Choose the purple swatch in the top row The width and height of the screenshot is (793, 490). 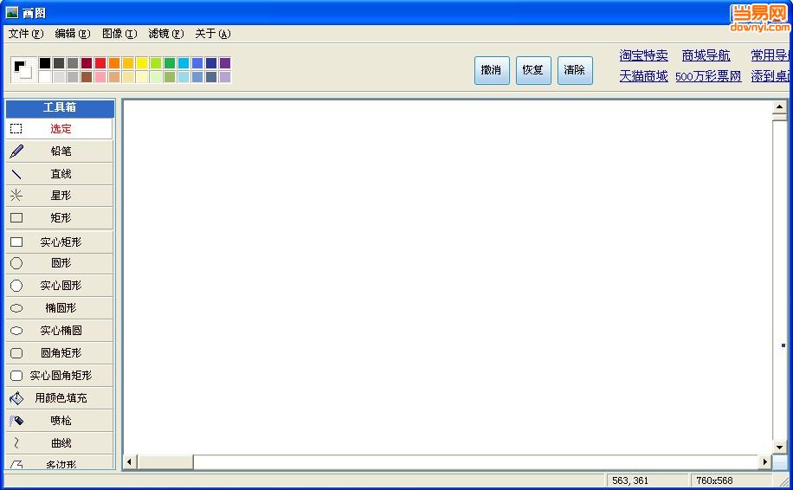[225, 63]
